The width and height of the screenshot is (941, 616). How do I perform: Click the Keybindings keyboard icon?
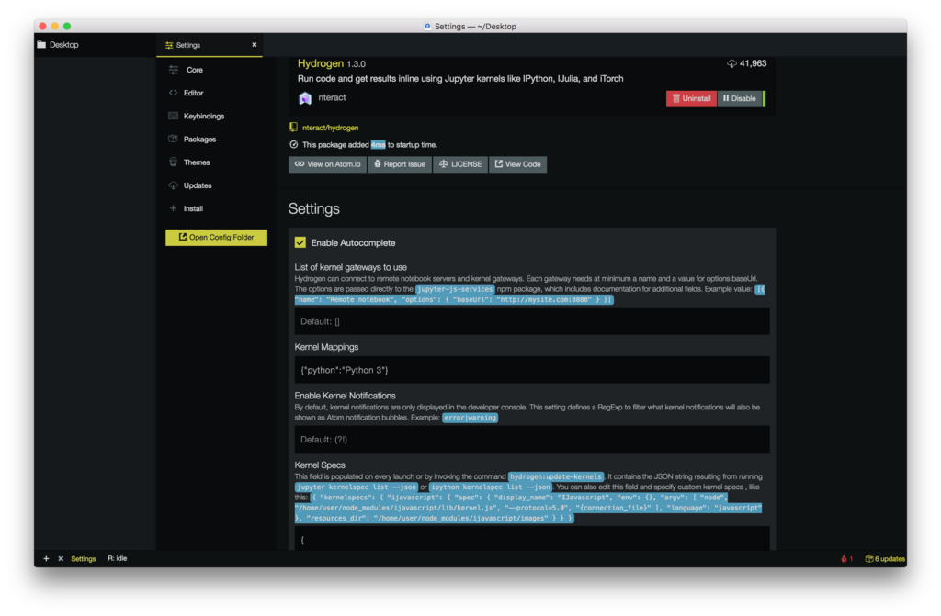point(174,116)
